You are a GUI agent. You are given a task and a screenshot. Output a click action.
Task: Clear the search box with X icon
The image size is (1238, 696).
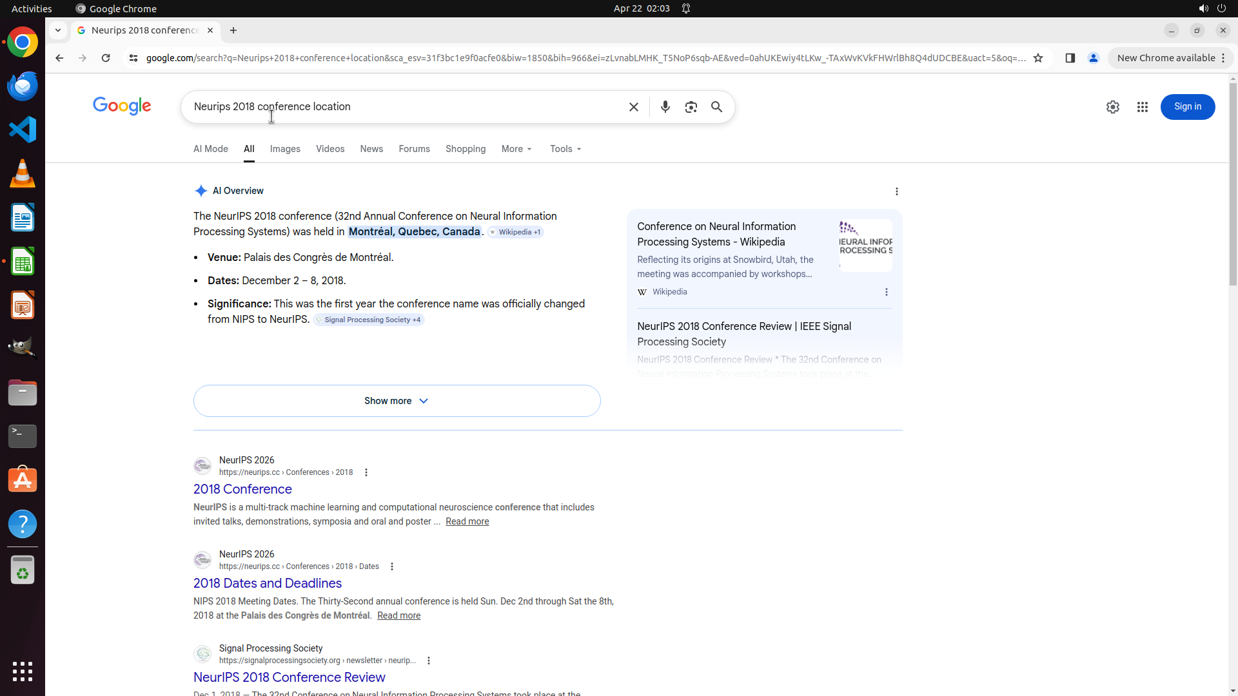[633, 107]
